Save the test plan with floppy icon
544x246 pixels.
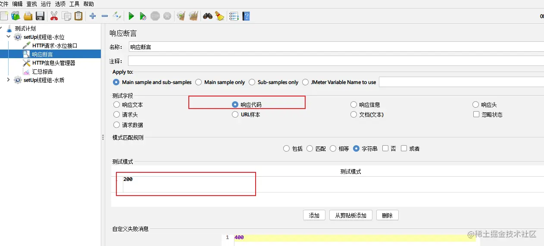[40, 16]
